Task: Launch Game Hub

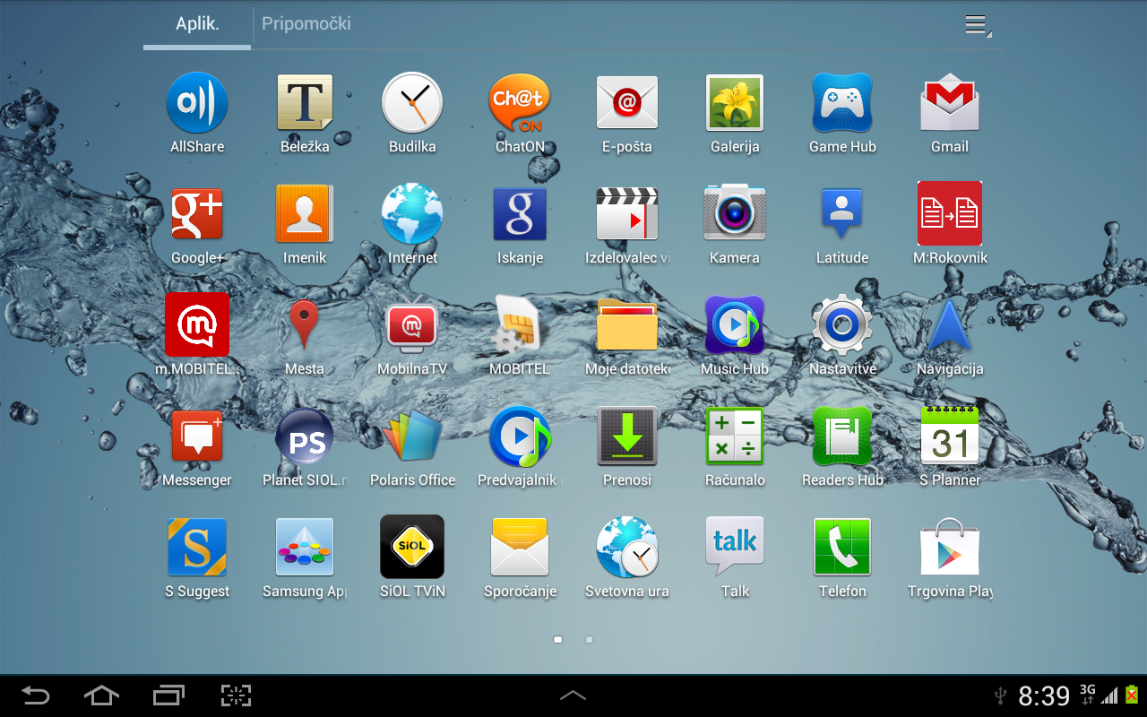Action: point(842,103)
